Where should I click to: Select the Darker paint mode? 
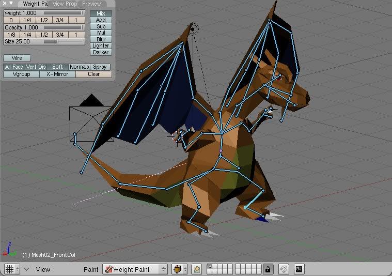point(101,52)
